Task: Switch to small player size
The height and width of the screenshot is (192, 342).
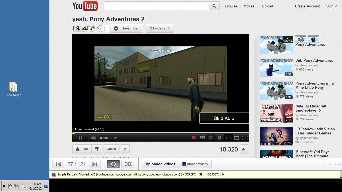Action: click(228, 138)
